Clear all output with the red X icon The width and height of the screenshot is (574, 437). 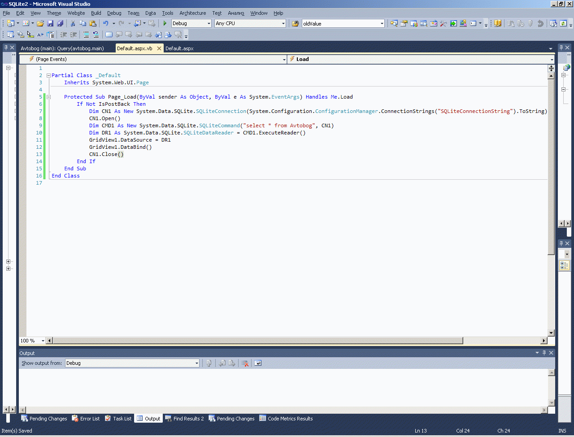coord(245,363)
